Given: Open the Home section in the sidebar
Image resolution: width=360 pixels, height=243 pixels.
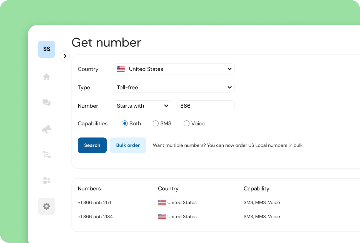Looking at the screenshot, I should click(46, 77).
